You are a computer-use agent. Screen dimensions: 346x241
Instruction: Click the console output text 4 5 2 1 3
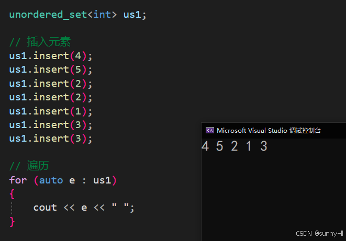pyautogui.click(x=234, y=147)
